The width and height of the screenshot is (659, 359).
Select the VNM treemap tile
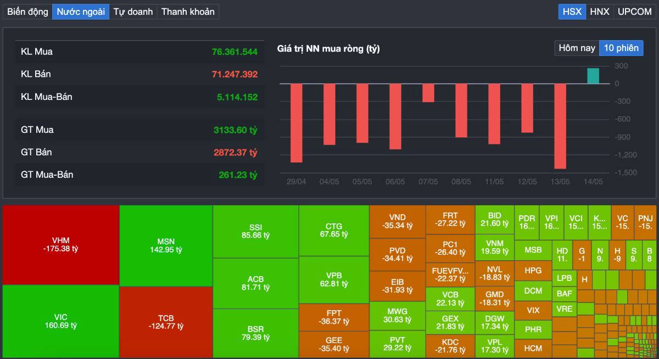(494, 247)
